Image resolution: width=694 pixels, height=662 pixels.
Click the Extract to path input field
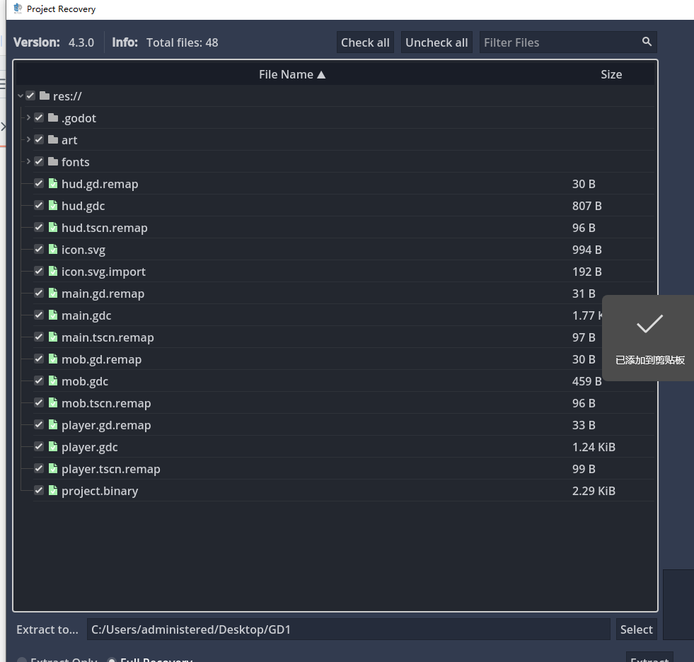pos(348,629)
